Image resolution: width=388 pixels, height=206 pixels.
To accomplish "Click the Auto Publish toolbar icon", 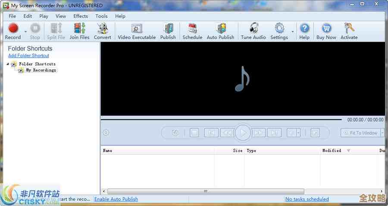I will click(220, 29).
